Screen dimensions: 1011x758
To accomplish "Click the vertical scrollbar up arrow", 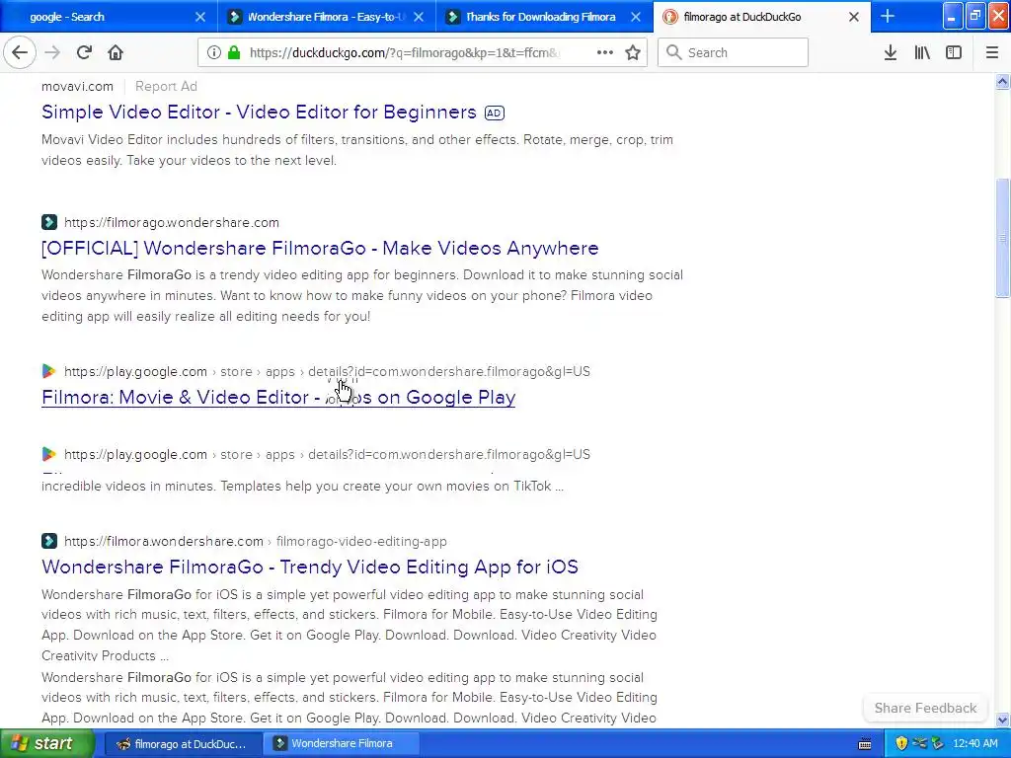I will click(x=1002, y=82).
